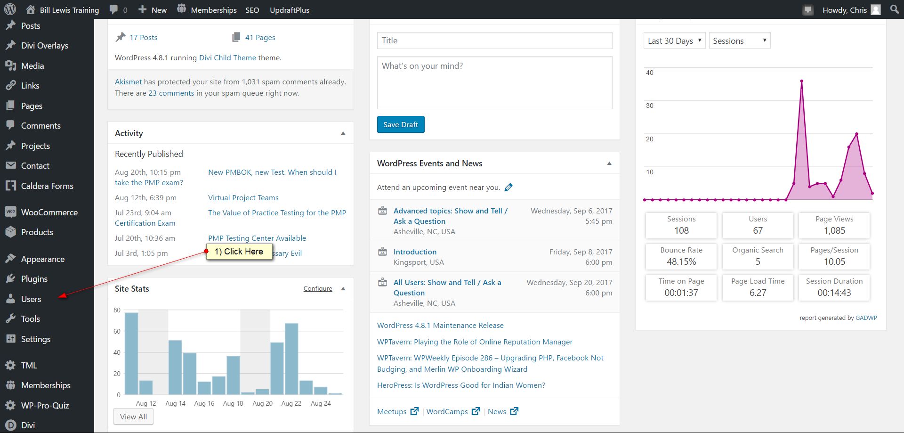
Task: Collapse the Activity panel
Action: click(343, 133)
